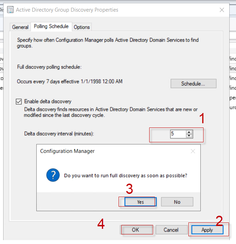236x244 pixels.
Task: Select the 'Occurs every 7 days' schedule text
Action: pyautogui.click(x=69, y=81)
